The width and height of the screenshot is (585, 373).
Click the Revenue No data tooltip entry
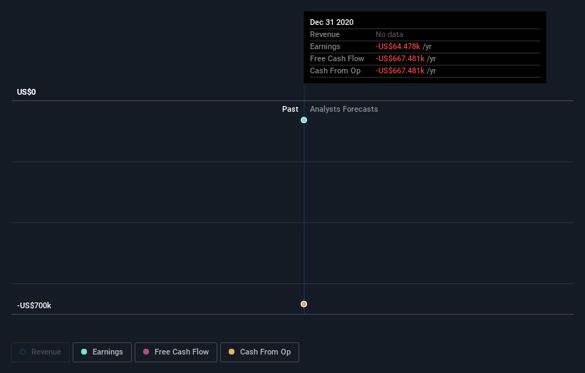pos(389,34)
